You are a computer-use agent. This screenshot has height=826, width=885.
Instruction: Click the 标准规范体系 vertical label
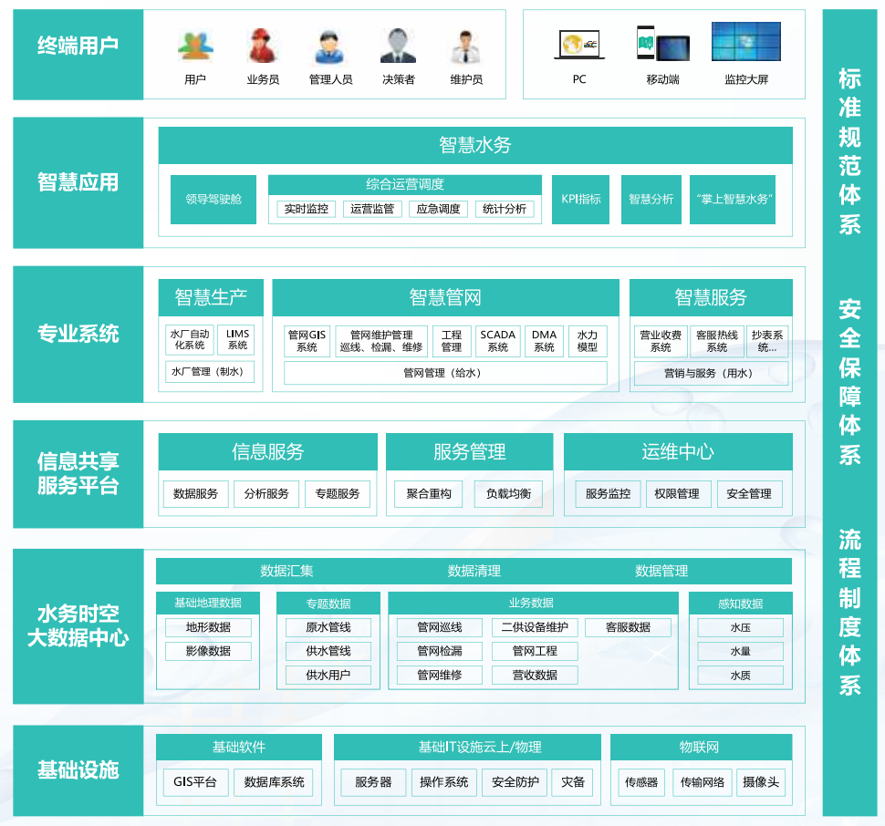(x=849, y=151)
